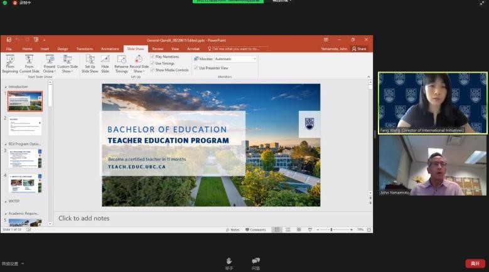This screenshot has height=272, width=489.
Task: Switch to Slide Sorter view
Action: coord(287,230)
